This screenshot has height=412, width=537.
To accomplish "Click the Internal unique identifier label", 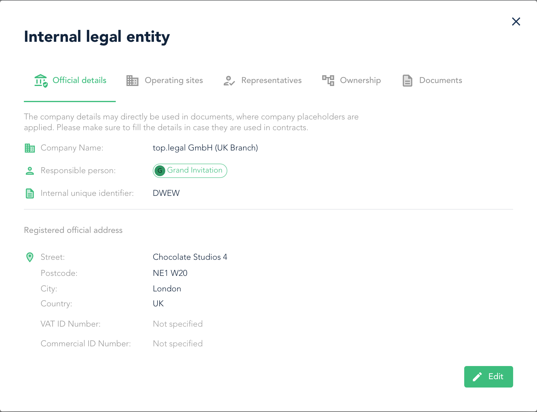I will [x=87, y=193].
